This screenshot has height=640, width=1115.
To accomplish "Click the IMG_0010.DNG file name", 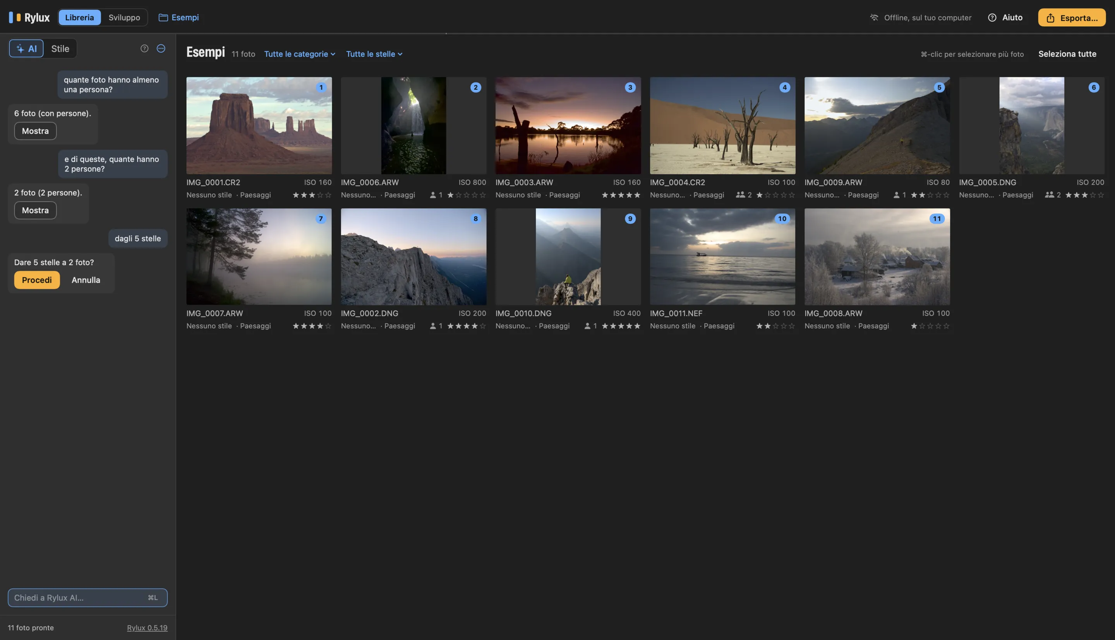I will [523, 313].
